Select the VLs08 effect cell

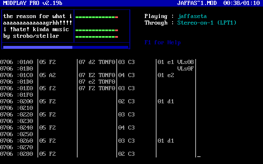[185, 62]
